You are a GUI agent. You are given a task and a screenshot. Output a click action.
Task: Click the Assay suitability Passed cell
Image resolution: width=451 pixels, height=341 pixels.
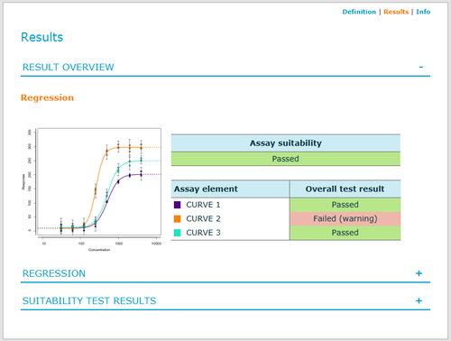(x=286, y=159)
